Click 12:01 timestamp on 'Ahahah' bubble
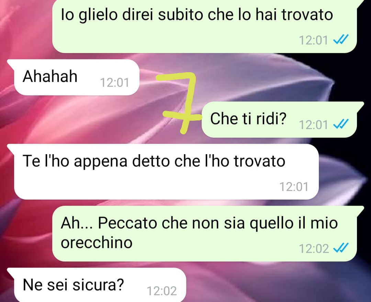 [115, 83]
